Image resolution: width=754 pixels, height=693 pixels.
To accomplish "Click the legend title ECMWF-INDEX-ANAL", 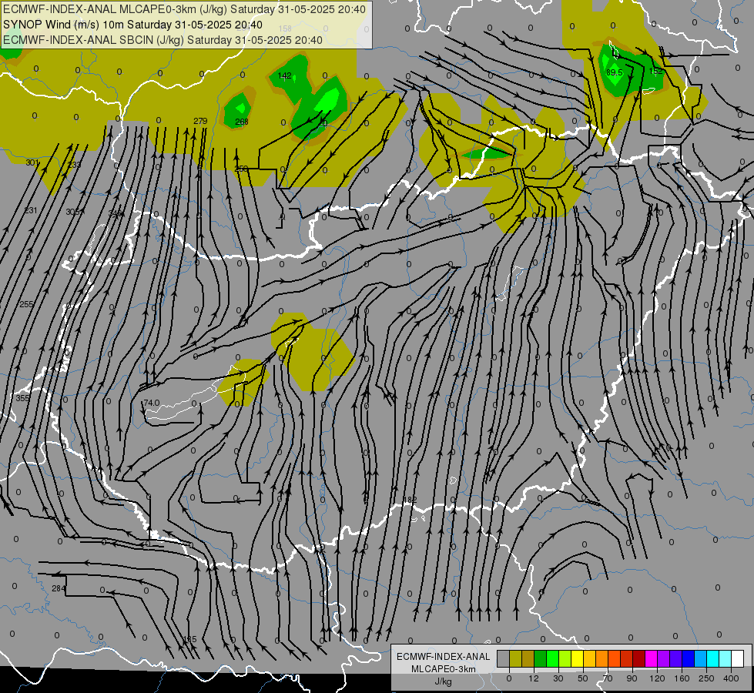I will point(444,657).
